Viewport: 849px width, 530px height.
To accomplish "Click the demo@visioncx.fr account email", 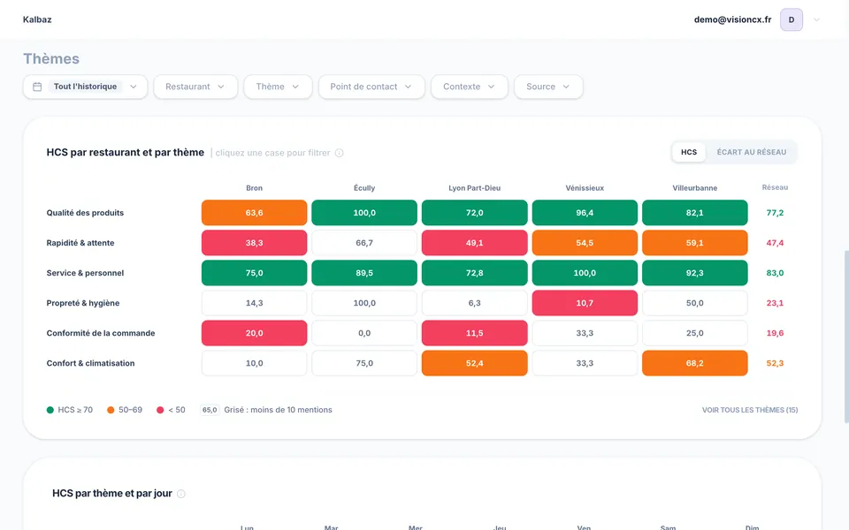I will [732, 19].
